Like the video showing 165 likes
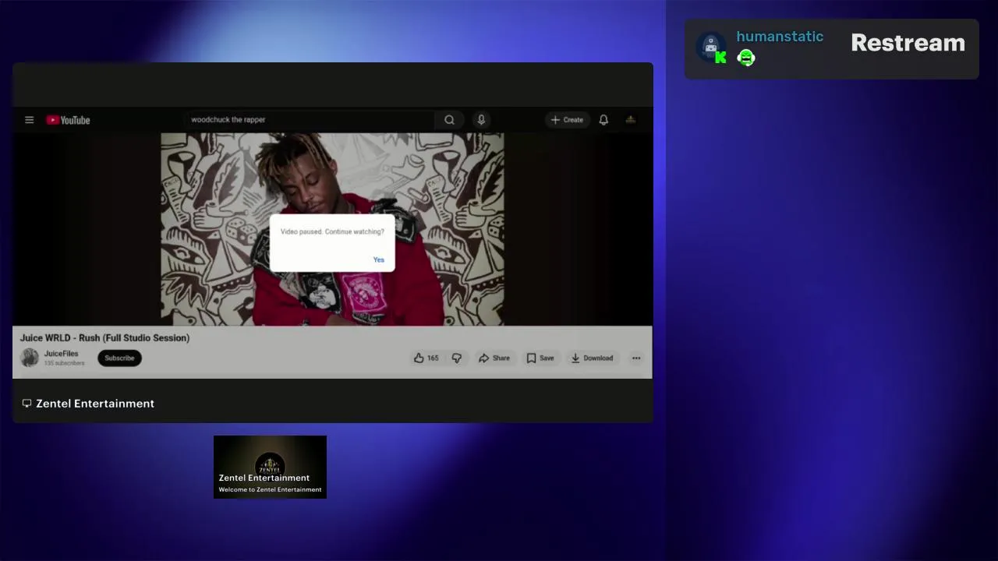This screenshot has height=561, width=998. tap(426, 358)
